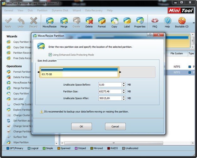The width and height of the screenshot is (197, 158).
Task: Open partition Properties from the toolbar
Action: point(140,21)
